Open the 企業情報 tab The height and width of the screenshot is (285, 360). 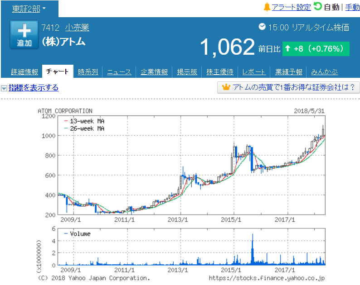click(x=154, y=72)
